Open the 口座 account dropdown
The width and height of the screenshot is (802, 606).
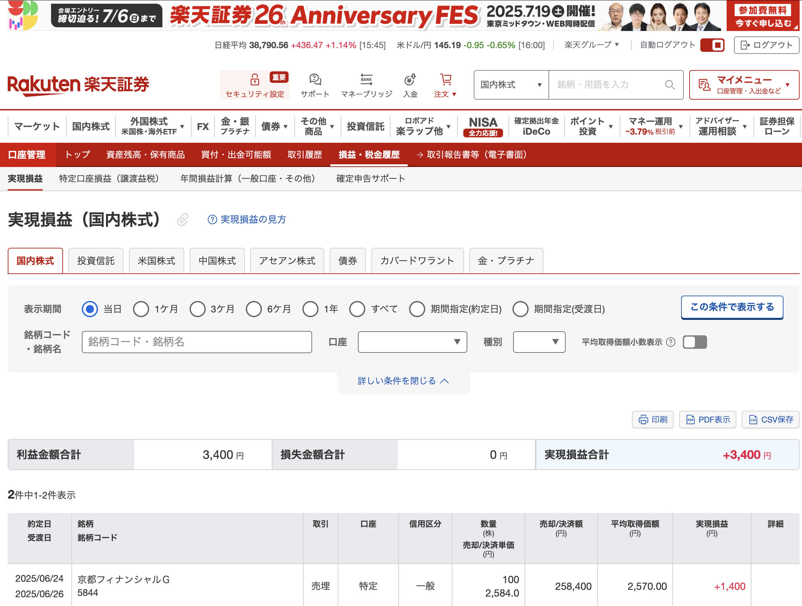point(412,342)
